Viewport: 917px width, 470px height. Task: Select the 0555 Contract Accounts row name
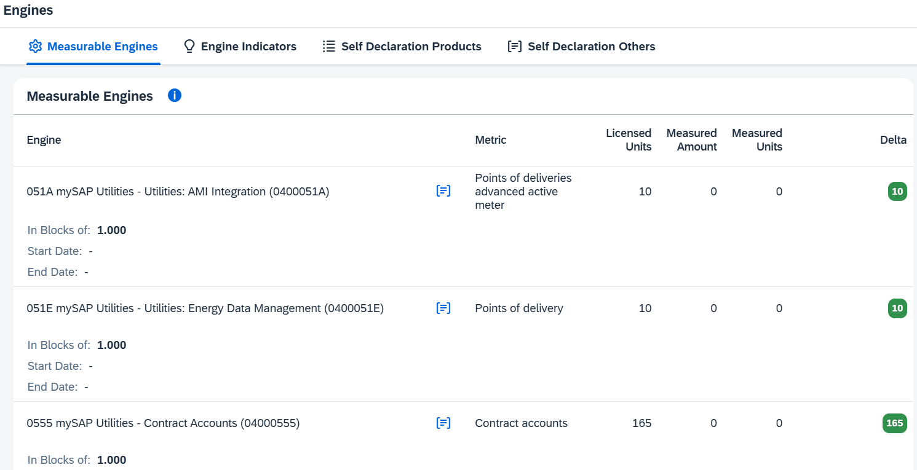(163, 423)
